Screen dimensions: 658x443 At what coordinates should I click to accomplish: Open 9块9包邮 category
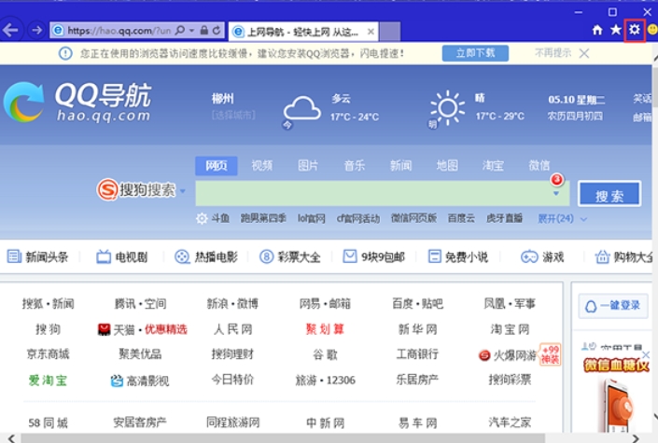(x=373, y=256)
